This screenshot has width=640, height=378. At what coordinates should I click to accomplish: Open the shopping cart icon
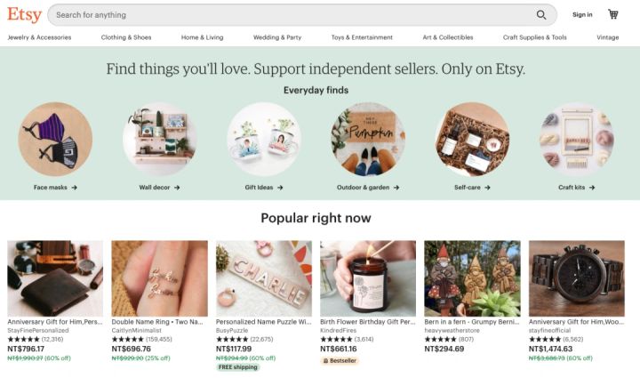pyautogui.click(x=613, y=14)
